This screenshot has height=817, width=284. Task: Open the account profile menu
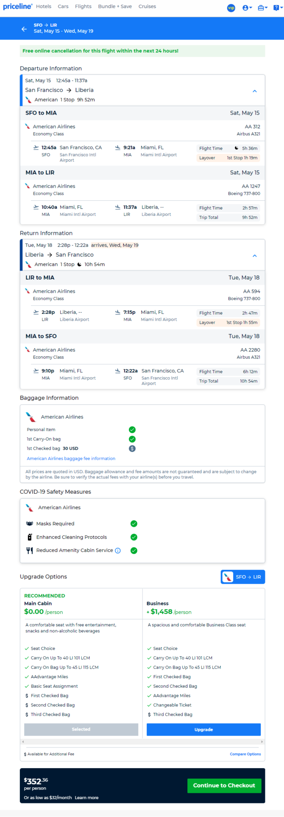pos(247,8)
